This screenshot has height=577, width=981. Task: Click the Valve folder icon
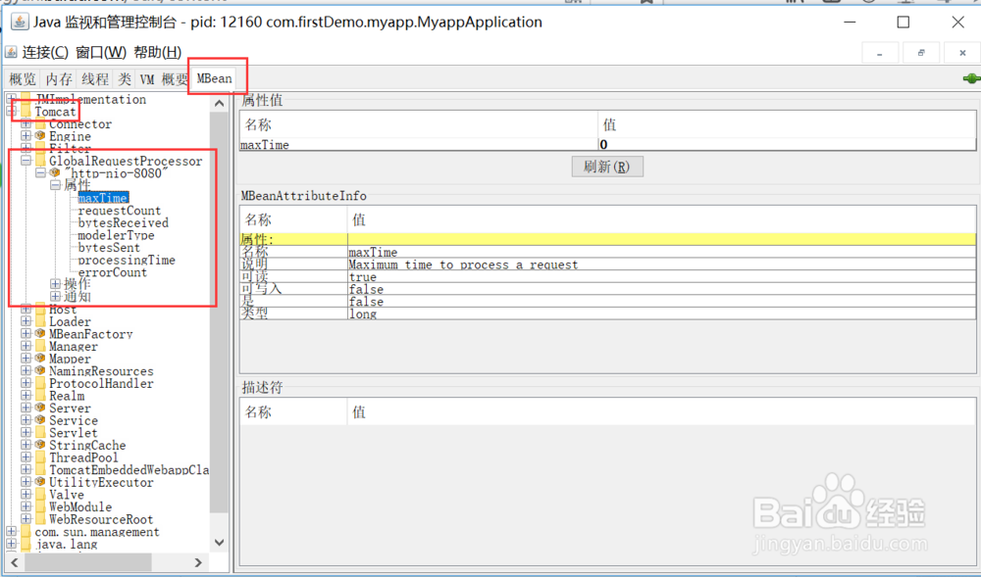coord(40,495)
